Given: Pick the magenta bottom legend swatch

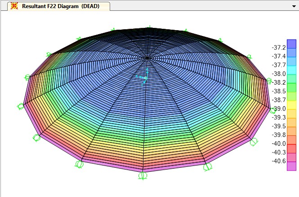Looking at the screenshot, I should (291, 166).
